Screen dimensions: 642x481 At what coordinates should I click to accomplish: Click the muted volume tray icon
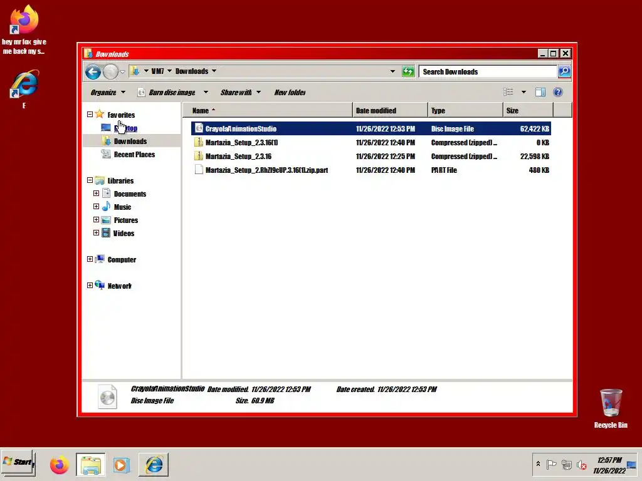tap(581, 465)
